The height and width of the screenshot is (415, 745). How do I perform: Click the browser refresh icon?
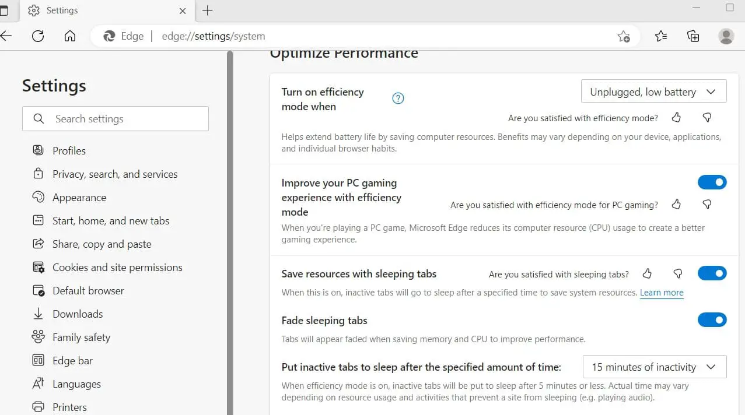(38, 36)
